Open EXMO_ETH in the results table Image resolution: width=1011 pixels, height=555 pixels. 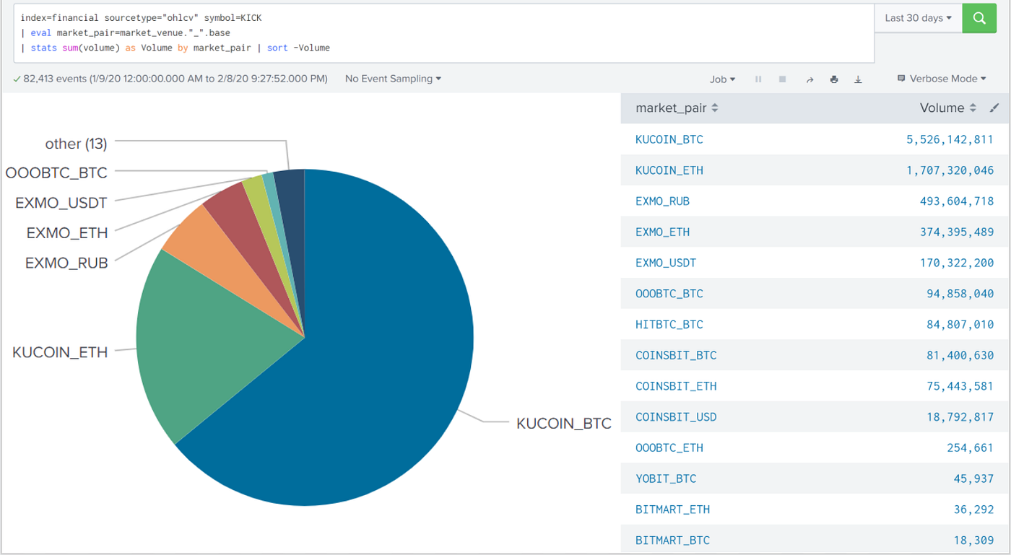pyautogui.click(x=662, y=232)
